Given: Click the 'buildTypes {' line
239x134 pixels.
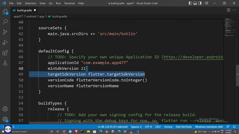Looking at the screenshot, I should (52, 103).
